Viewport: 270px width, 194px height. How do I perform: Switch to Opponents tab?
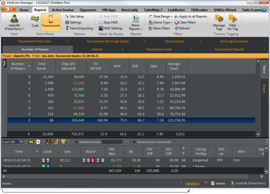pos(88,10)
